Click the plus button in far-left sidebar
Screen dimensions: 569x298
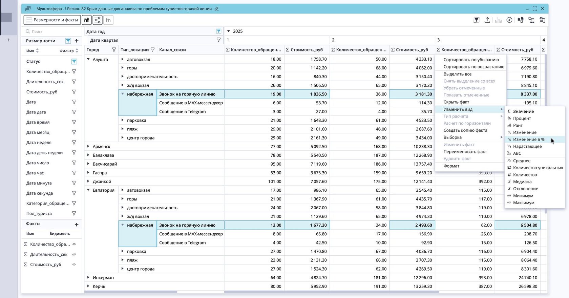8,40
